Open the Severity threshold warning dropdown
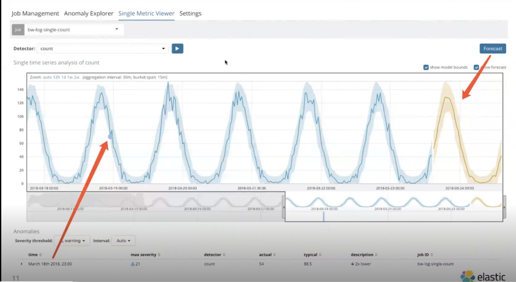The image size is (516, 282). coord(72,241)
